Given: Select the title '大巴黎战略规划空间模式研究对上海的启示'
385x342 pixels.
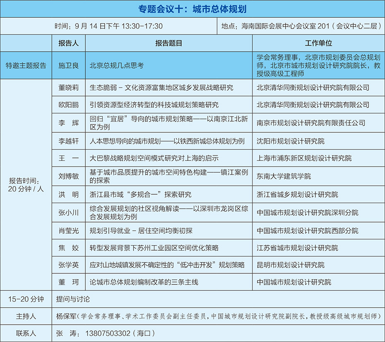Looking at the screenshot, I should coord(154,158).
